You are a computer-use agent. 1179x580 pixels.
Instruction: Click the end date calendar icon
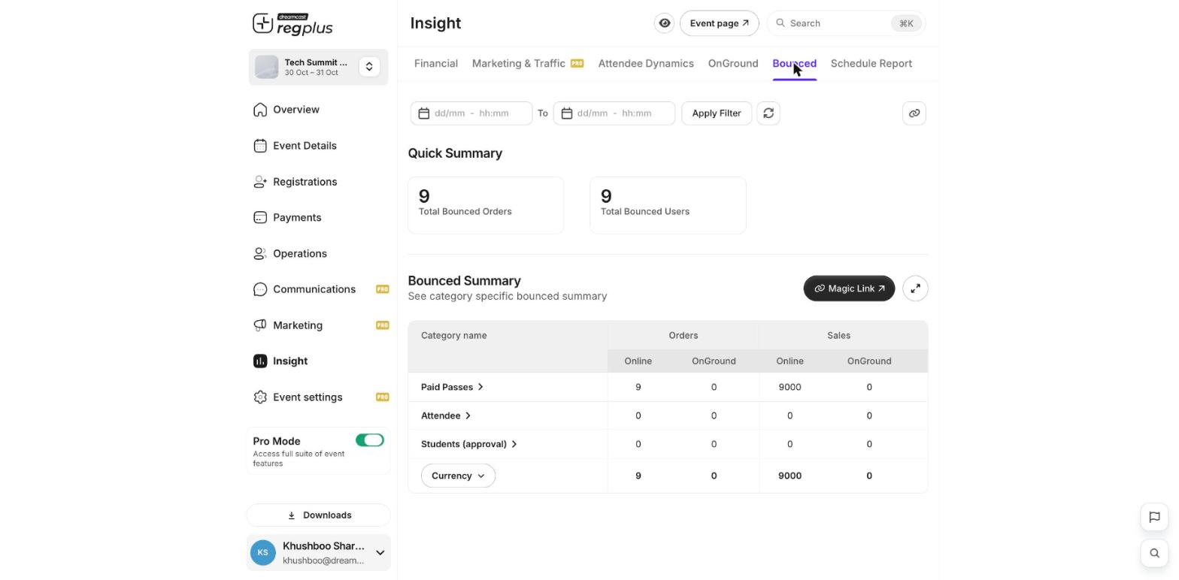click(567, 113)
